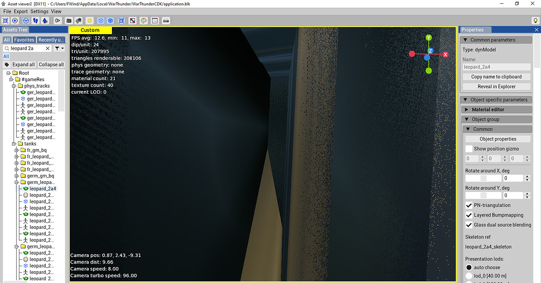
Task: Click the highlighted frame-selection toolbar icon
Action: [x=121, y=21]
